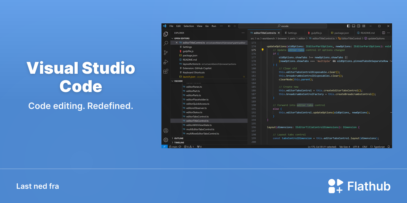Click UTF-8 encoding in status bar
Image resolution: width=407 pixels, height=203 pixels.
point(356,147)
